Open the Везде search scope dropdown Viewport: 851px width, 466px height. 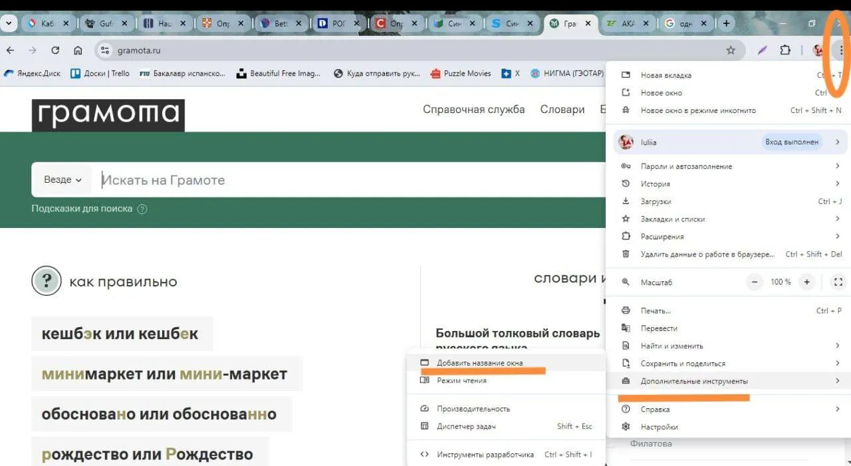point(62,179)
